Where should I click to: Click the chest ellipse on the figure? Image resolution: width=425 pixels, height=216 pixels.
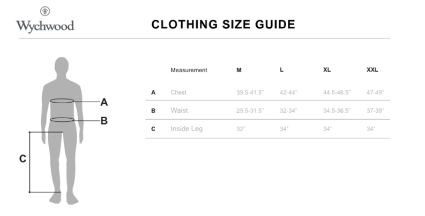62,101
